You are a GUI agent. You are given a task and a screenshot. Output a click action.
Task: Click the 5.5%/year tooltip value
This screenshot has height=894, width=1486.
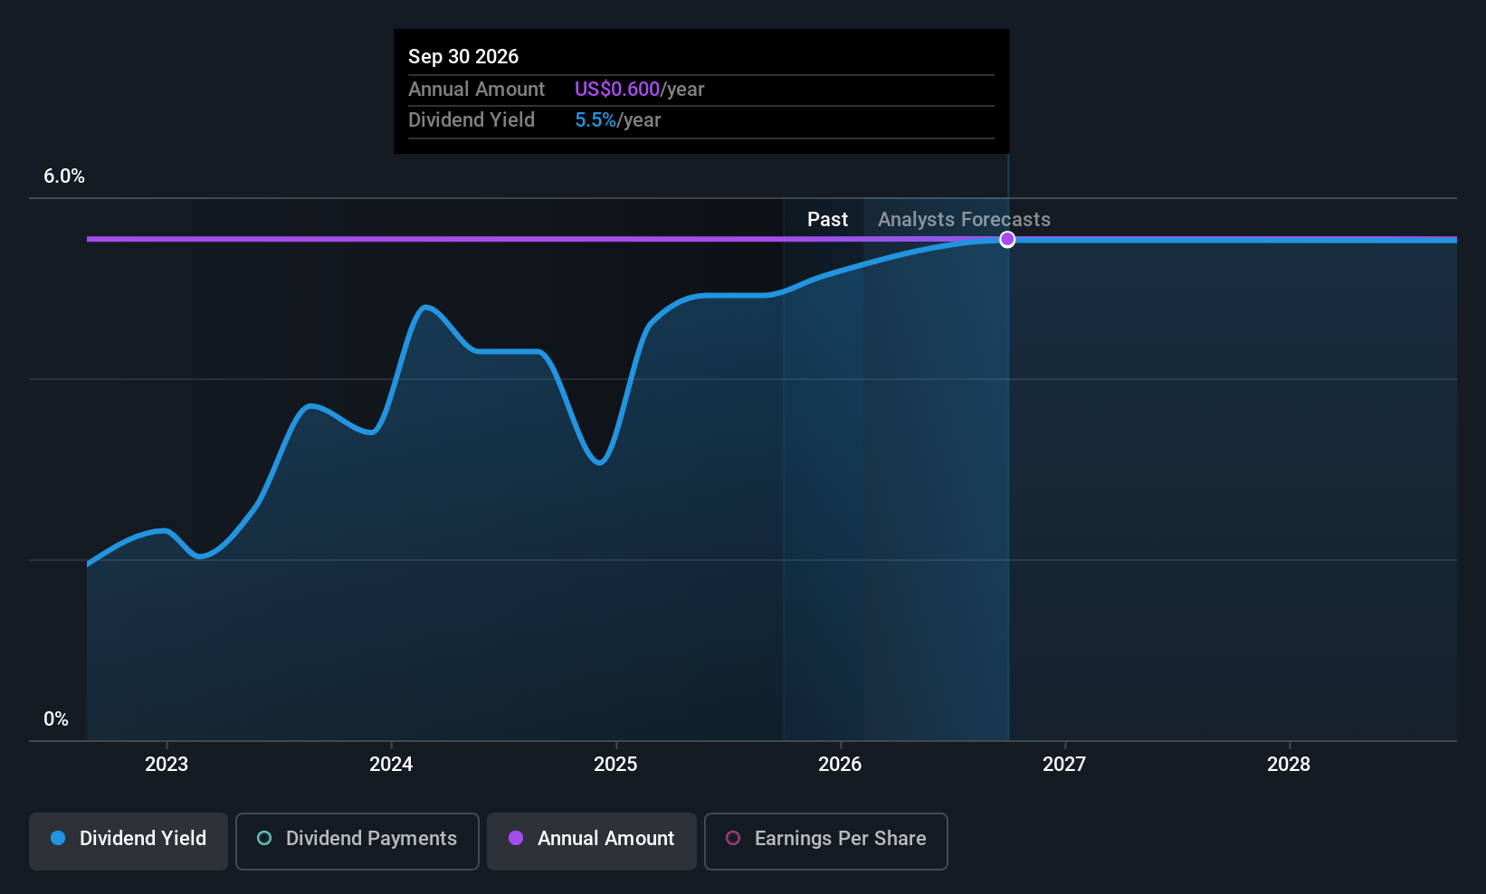coord(618,120)
